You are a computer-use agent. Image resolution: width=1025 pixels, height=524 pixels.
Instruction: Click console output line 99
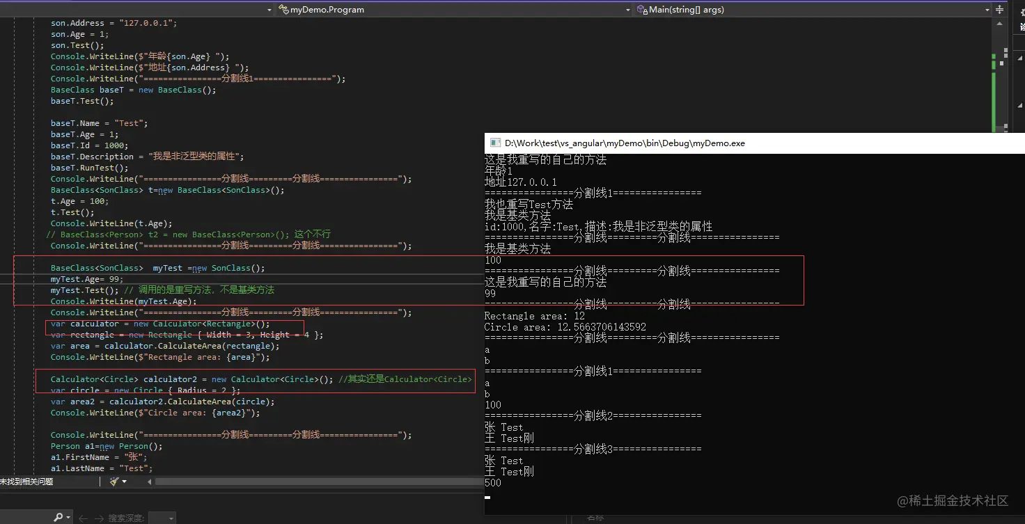(x=490, y=294)
